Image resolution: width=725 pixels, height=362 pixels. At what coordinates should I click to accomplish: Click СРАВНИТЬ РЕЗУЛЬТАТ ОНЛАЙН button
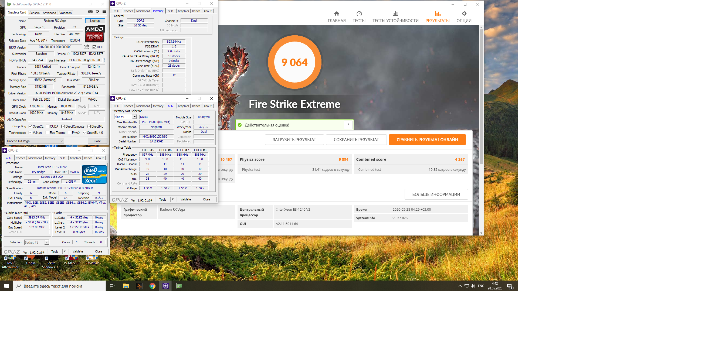427,139
